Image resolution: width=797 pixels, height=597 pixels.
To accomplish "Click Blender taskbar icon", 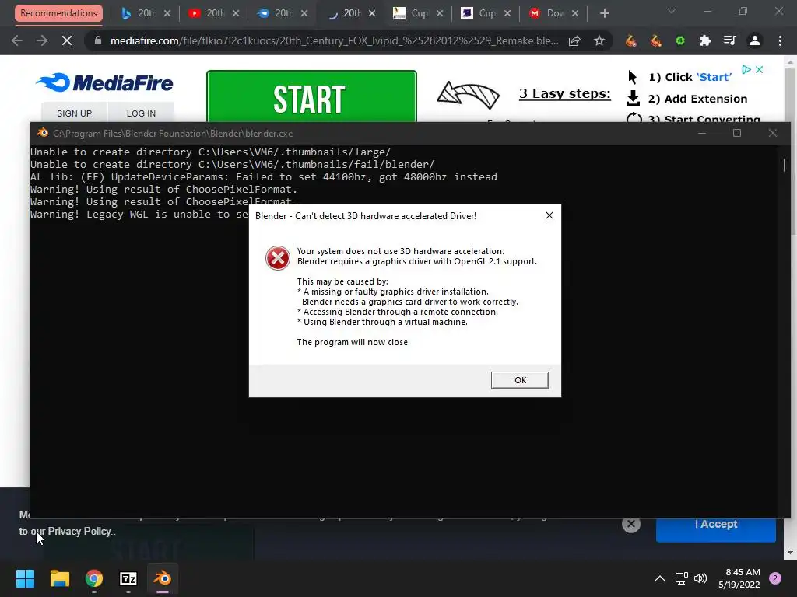I will 163,578.
